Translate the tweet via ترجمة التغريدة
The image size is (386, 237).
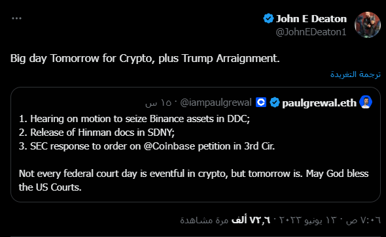tap(355, 74)
